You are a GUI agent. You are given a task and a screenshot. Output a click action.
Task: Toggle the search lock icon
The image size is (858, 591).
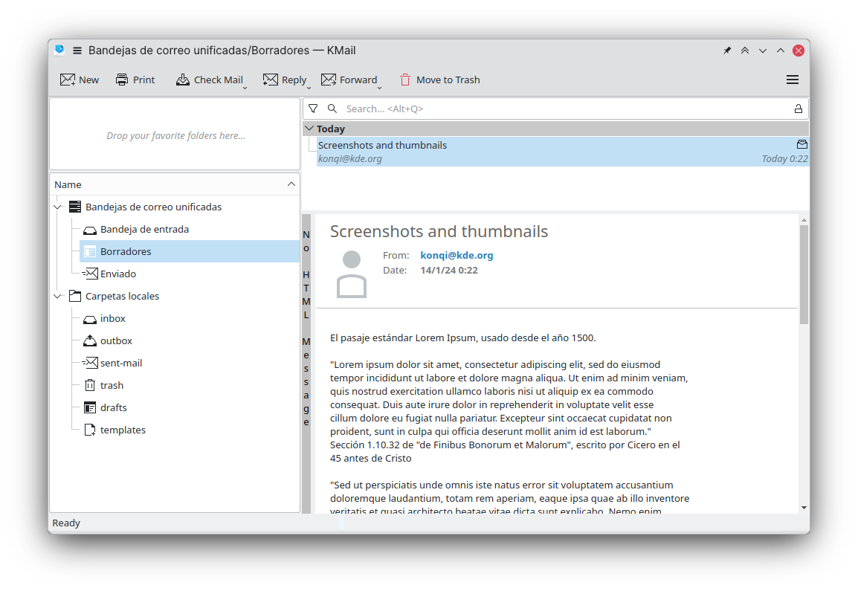tap(799, 109)
